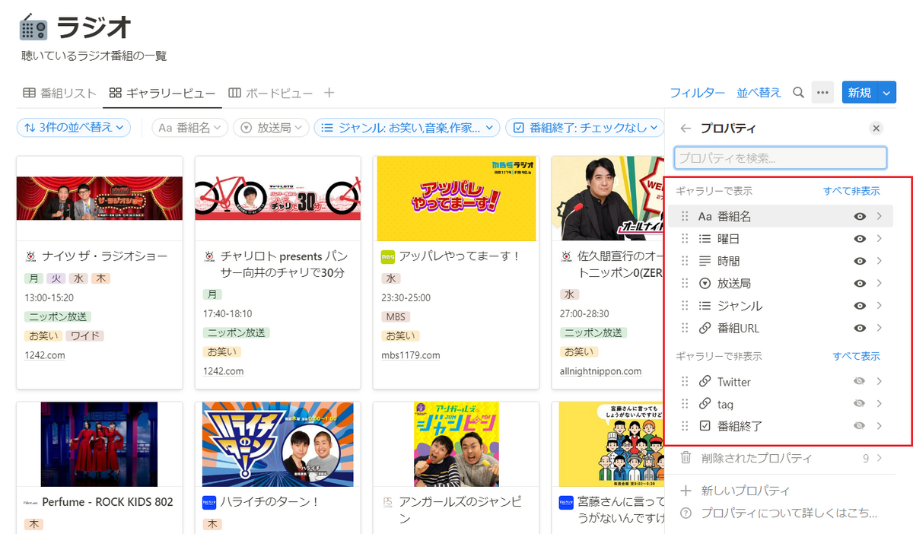Click drag handle of 番組名 property
Image resolution: width=913 pixels, height=534 pixels.
point(685,217)
